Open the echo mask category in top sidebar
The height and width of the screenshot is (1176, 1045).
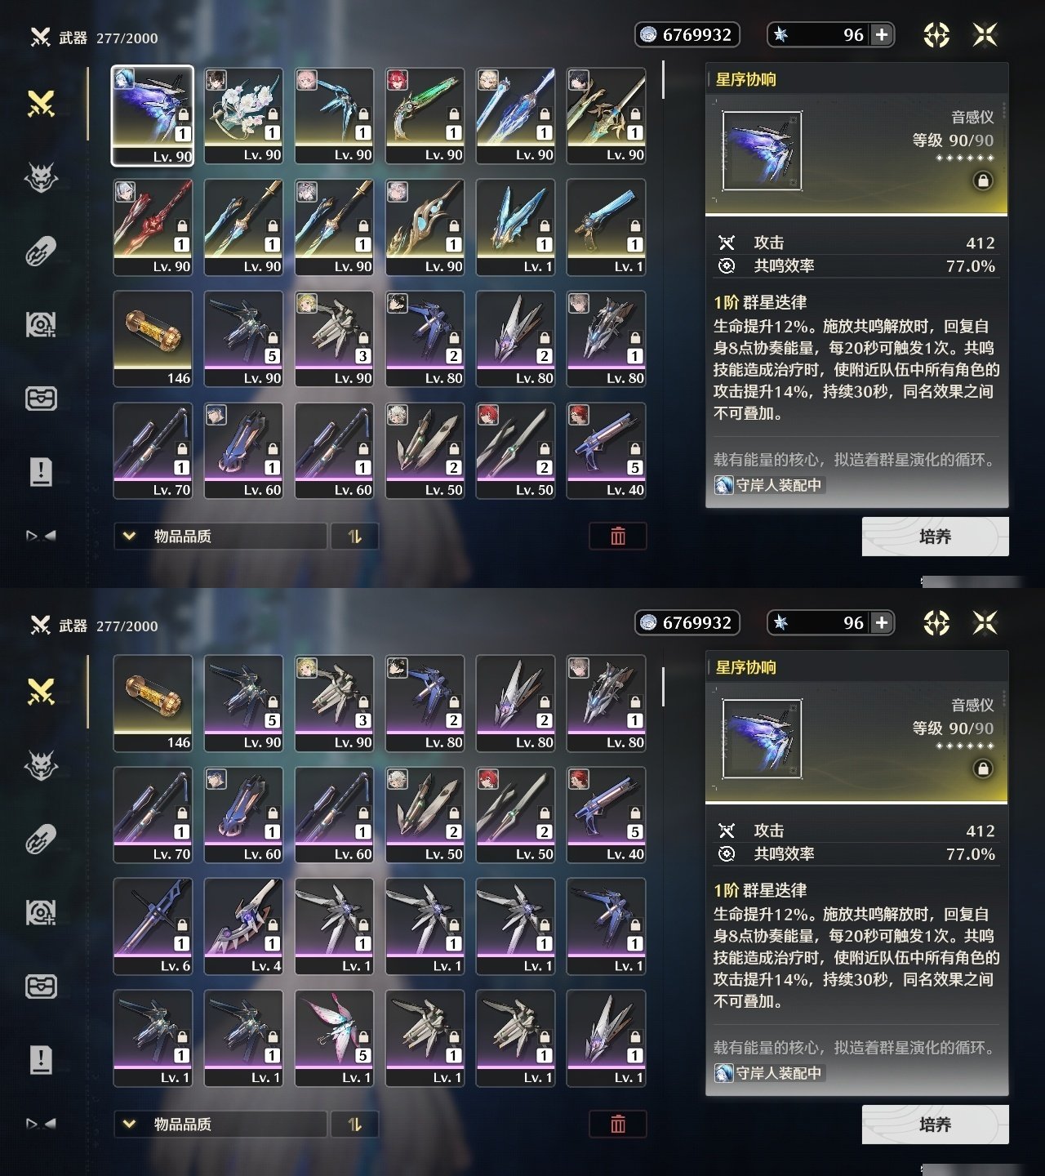(x=41, y=176)
